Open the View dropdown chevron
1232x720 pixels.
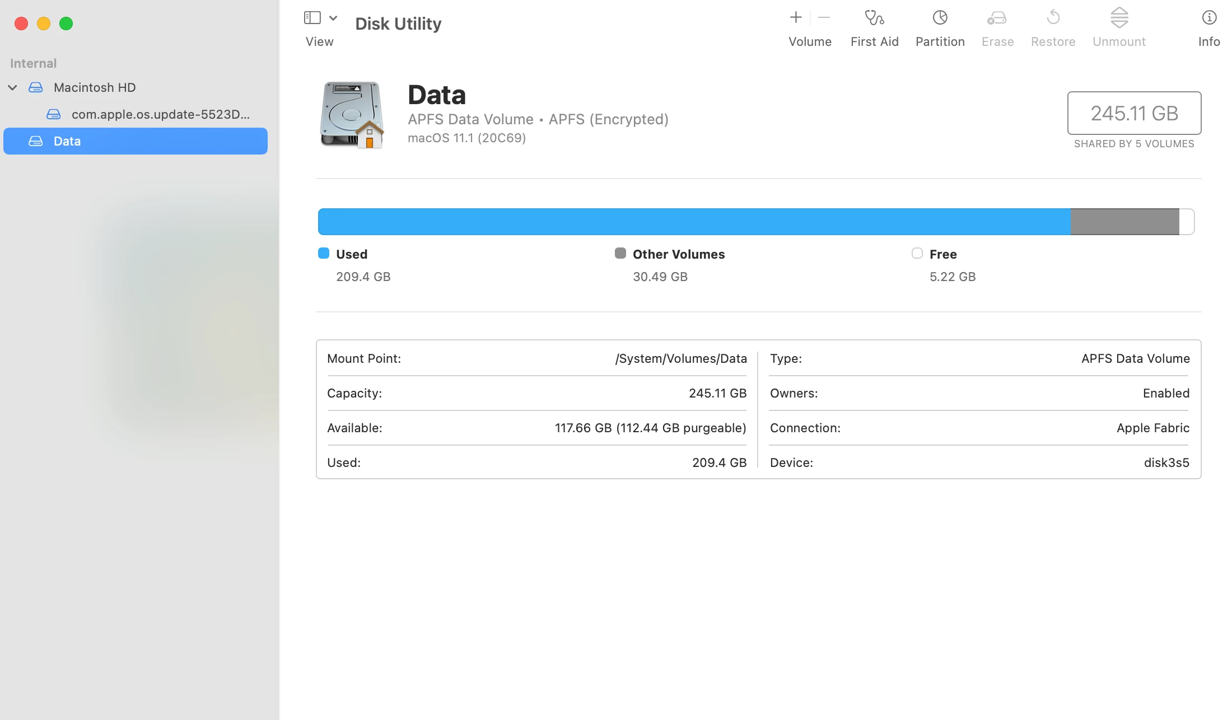point(333,18)
